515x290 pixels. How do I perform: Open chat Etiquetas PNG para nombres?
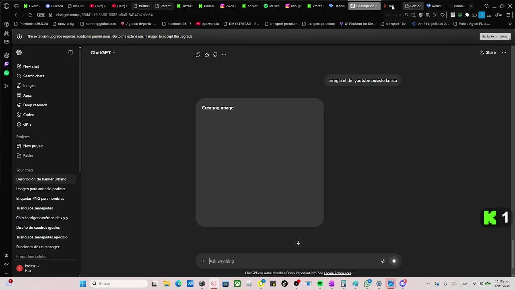point(45,199)
